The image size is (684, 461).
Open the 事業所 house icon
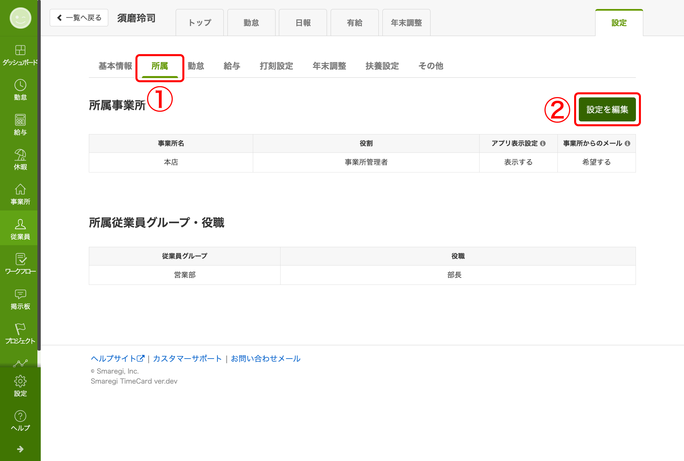point(20,190)
